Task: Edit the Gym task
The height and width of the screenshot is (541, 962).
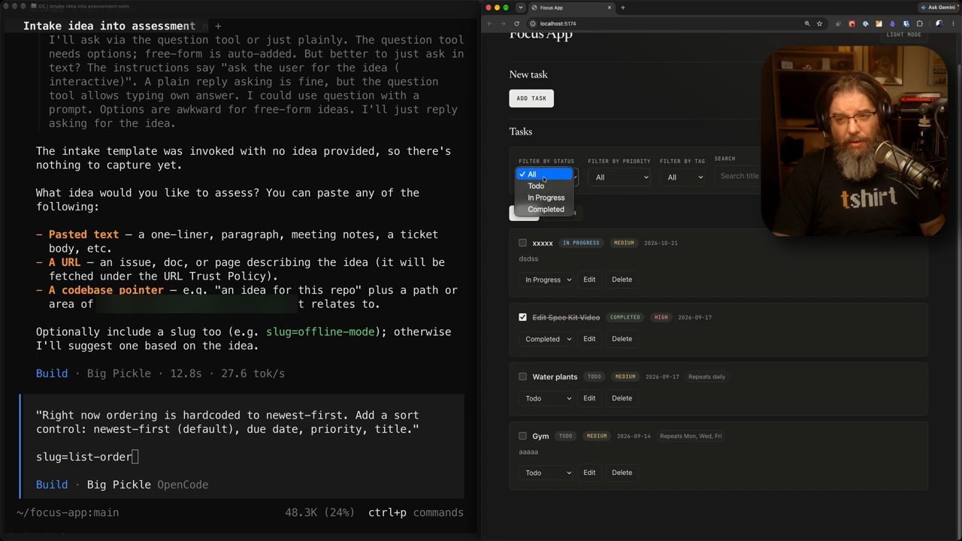Action: coord(589,473)
